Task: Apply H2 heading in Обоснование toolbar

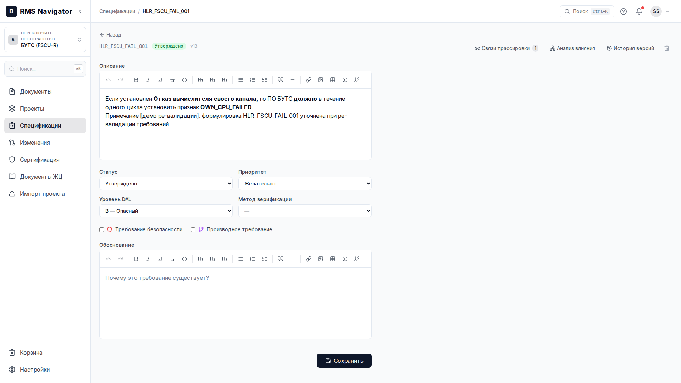Action: tap(212, 259)
